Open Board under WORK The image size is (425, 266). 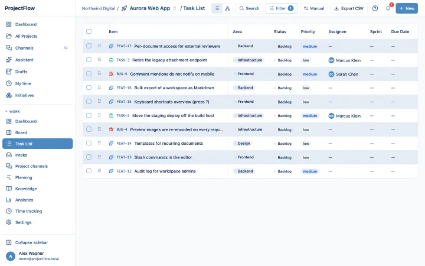pyautogui.click(x=37, y=132)
